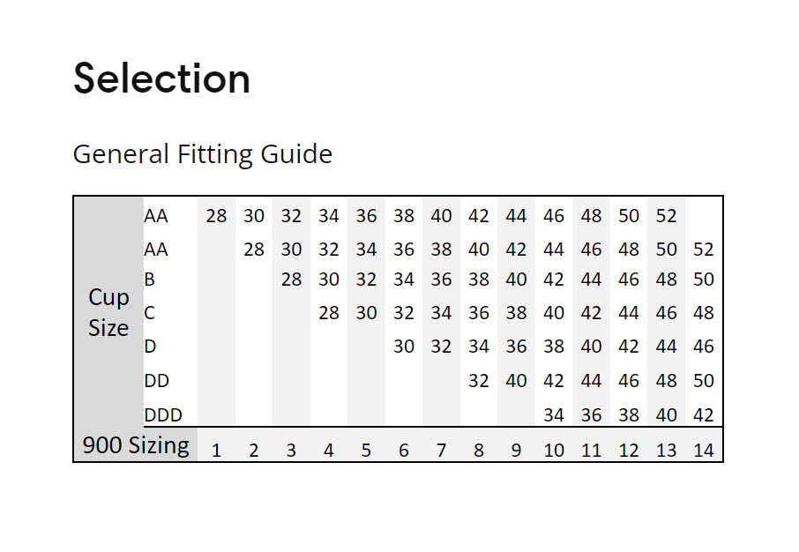Click 900 Sizing number 7
The height and width of the screenshot is (552, 799).
tap(441, 451)
